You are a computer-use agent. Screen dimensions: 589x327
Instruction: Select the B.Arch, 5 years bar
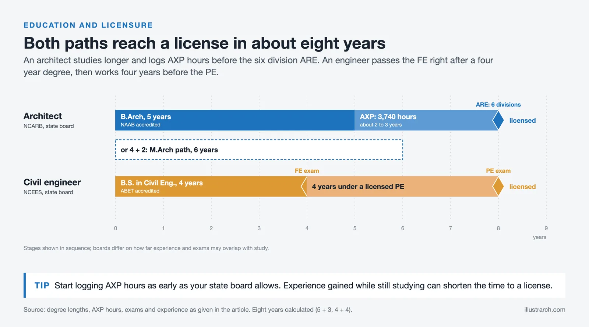pyautogui.click(x=235, y=120)
